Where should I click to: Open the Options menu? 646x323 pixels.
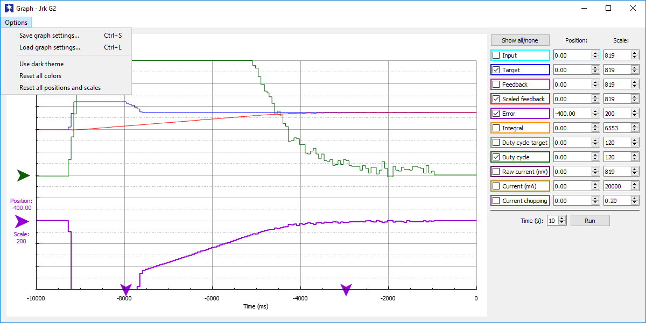(x=16, y=23)
